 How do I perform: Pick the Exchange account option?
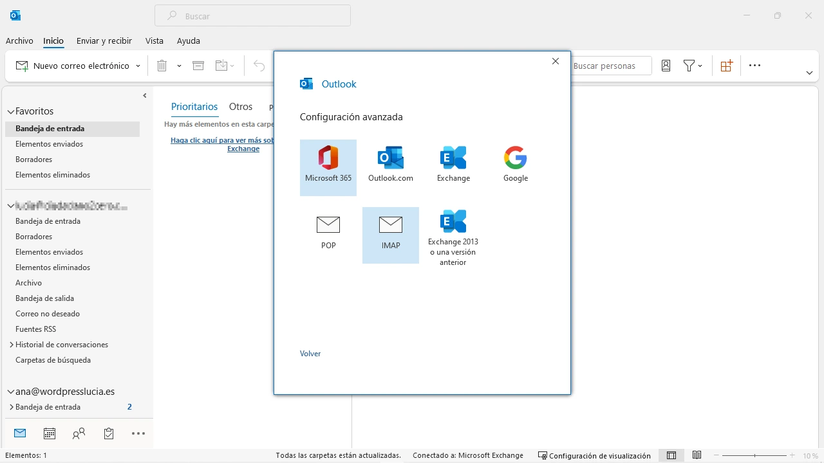pos(453,167)
